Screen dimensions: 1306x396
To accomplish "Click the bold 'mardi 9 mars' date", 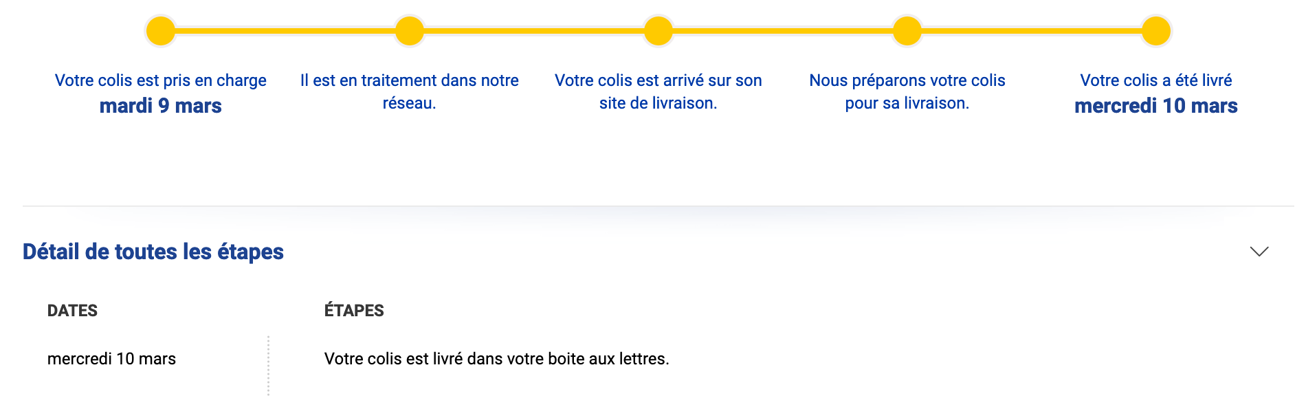I will [x=161, y=106].
